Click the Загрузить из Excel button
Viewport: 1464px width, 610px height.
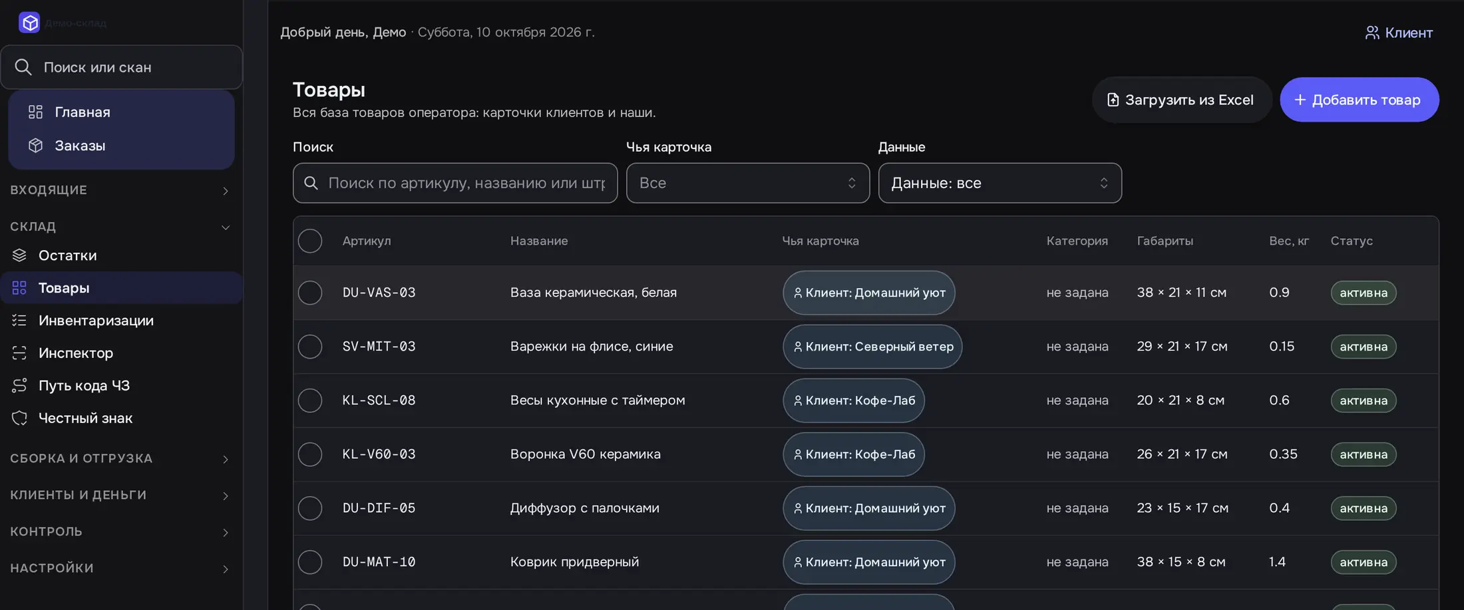click(1182, 100)
